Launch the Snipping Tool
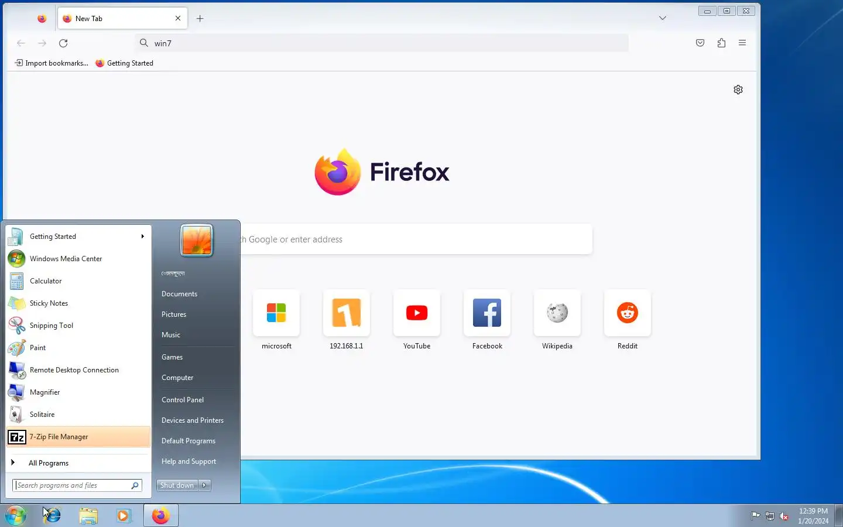This screenshot has width=843, height=527. pyautogui.click(x=78, y=326)
